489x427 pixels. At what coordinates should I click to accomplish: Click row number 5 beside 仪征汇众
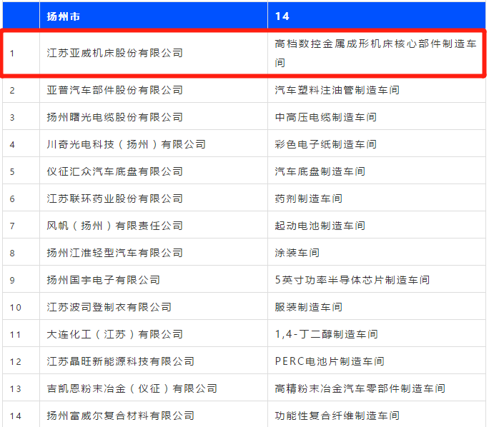tap(12, 171)
